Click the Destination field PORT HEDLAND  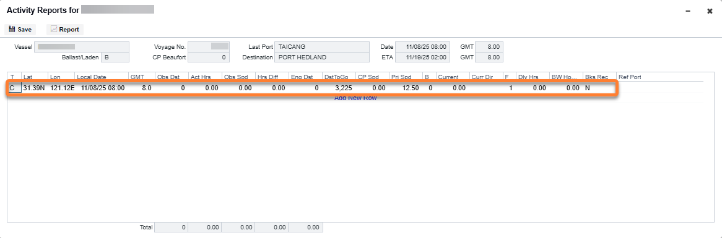pyautogui.click(x=322, y=57)
